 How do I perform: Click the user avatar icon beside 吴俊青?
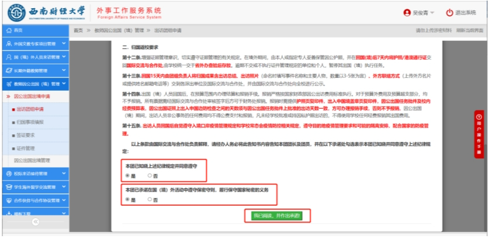click(407, 12)
